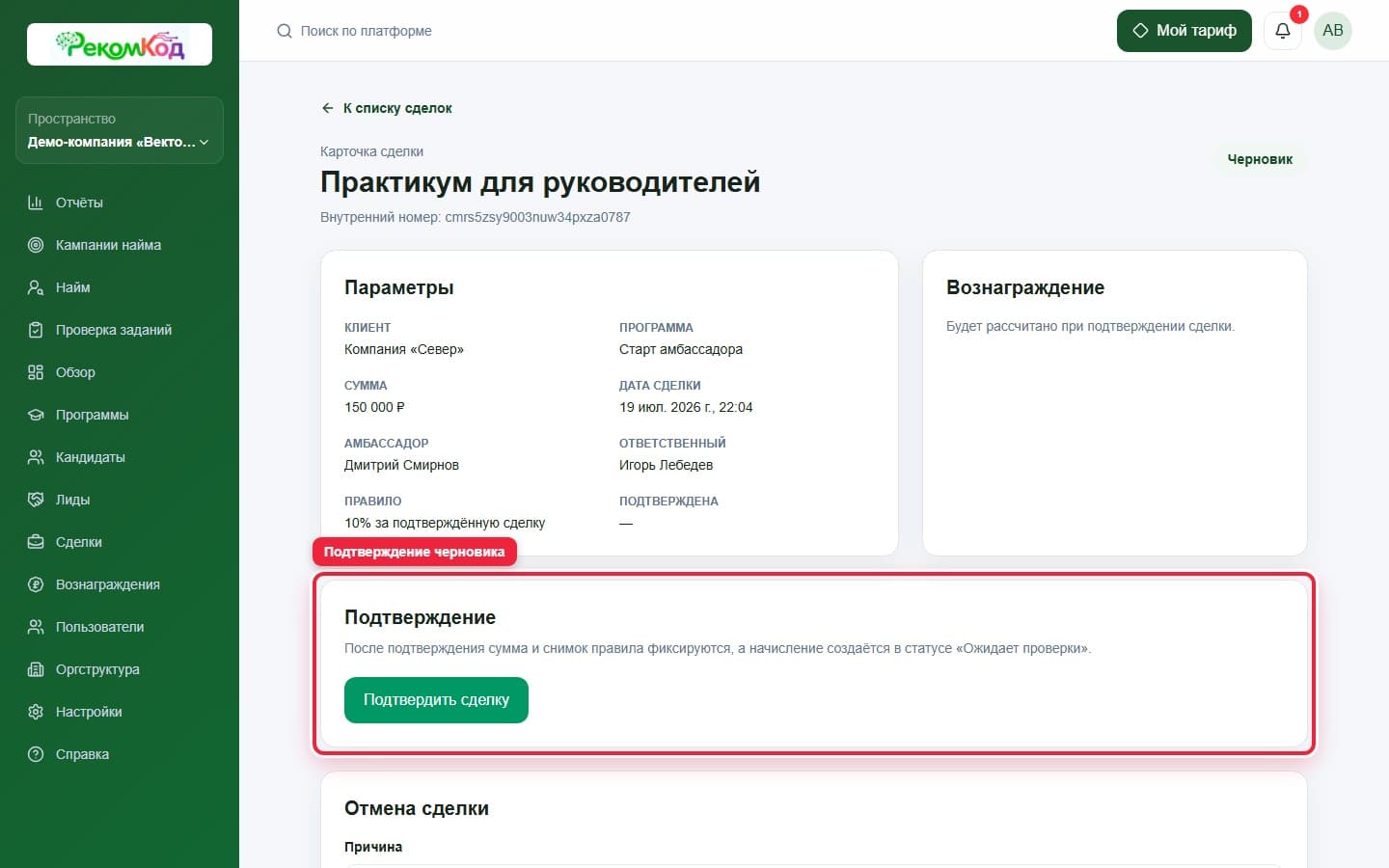Screen dimensions: 1389x868
Task: Open the Найм section
Action: click(120, 287)
